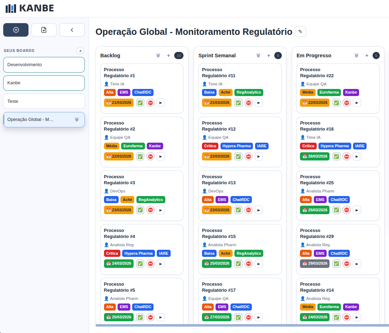Run Processo Regulatório #3 via its play icon

[x=161, y=210]
